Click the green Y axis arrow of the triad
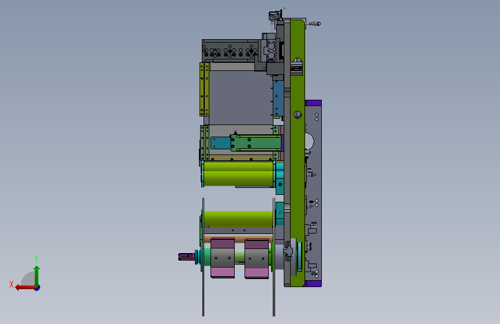The image size is (500, 324). tap(37, 275)
